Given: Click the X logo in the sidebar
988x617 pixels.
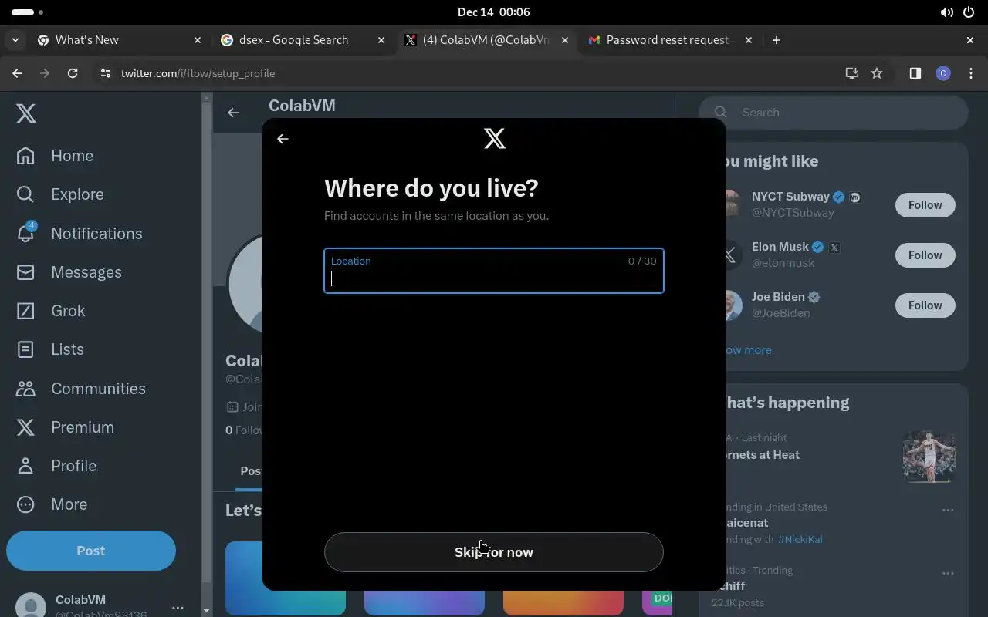Looking at the screenshot, I should coord(26,113).
